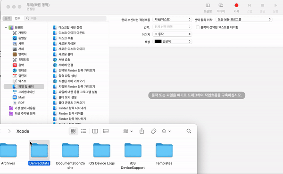Select the 음악 library category
The image size is (283, 174).
pos(21,65)
